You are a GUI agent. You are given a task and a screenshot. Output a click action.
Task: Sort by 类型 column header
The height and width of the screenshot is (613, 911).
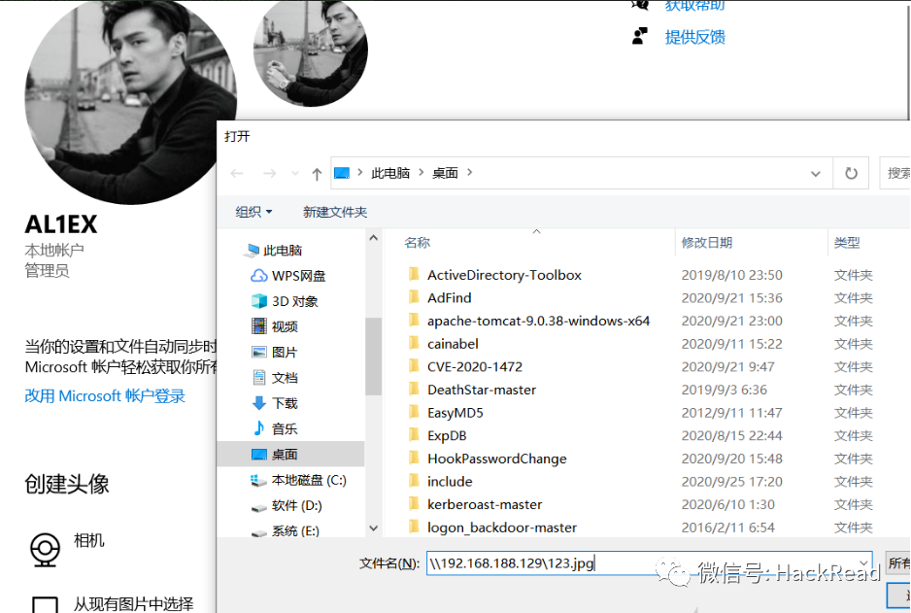pyautogui.click(x=847, y=243)
